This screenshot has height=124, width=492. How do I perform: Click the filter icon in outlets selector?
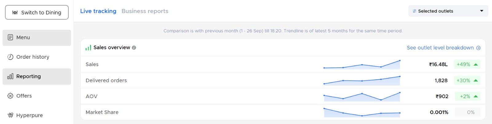pyautogui.click(x=415, y=11)
